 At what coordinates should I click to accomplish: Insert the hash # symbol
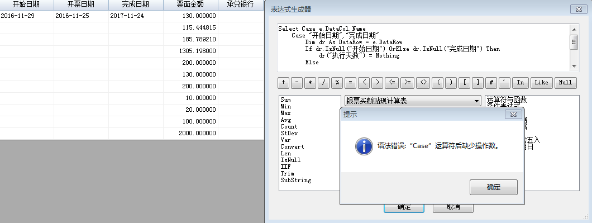(x=491, y=82)
